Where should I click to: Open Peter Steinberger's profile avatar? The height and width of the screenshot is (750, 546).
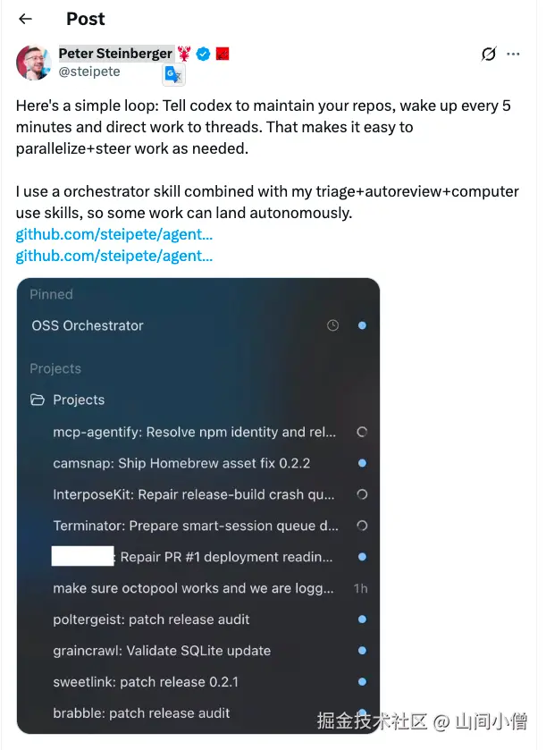(x=33, y=63)
